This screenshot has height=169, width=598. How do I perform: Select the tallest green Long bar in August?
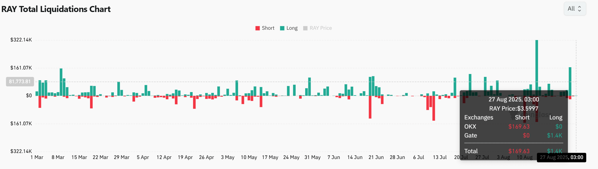pyautogui.click(x=537, y=66)
